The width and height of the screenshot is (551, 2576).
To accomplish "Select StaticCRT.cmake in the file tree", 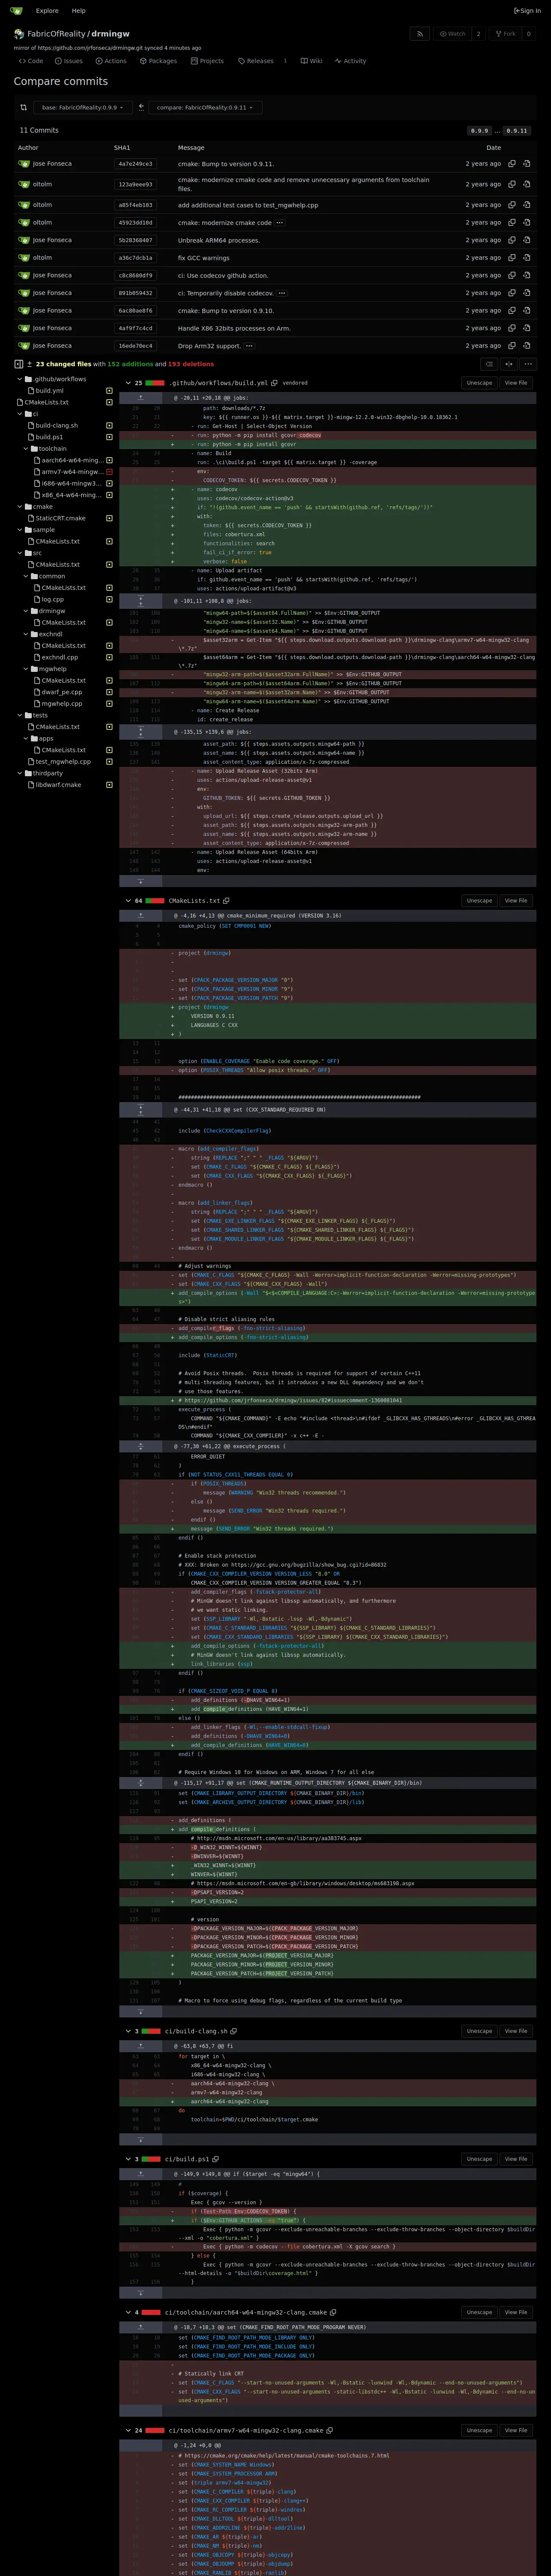I will [x=60, y=518].
